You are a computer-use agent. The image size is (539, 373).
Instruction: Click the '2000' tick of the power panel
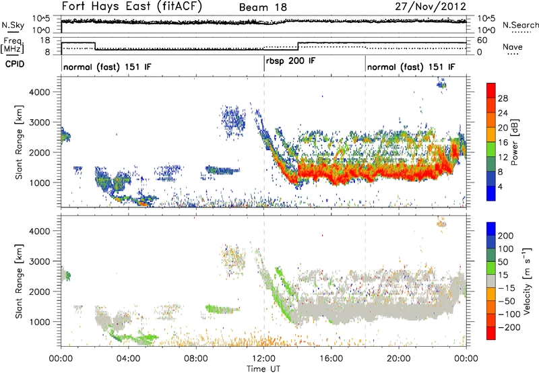(39, 152)
